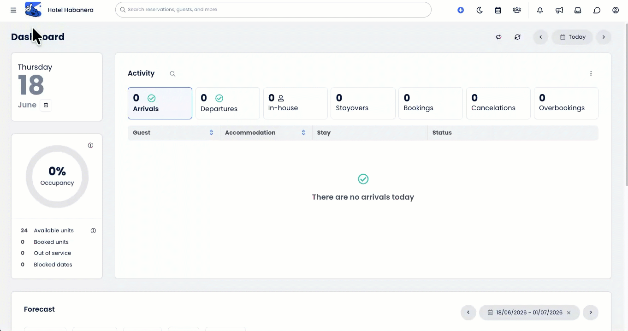Screen dimensions: 628x331
Task: Click the Thursday 18 date card
Action: coord(57,87)
